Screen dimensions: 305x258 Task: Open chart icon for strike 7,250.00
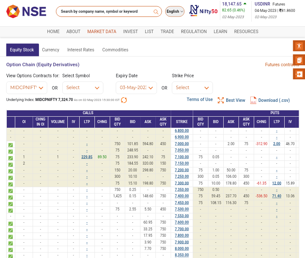coord(11,178)
